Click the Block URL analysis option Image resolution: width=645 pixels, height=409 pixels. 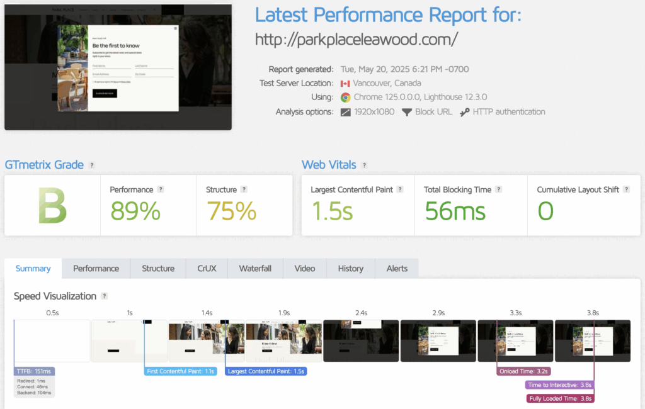click(433, 112)
